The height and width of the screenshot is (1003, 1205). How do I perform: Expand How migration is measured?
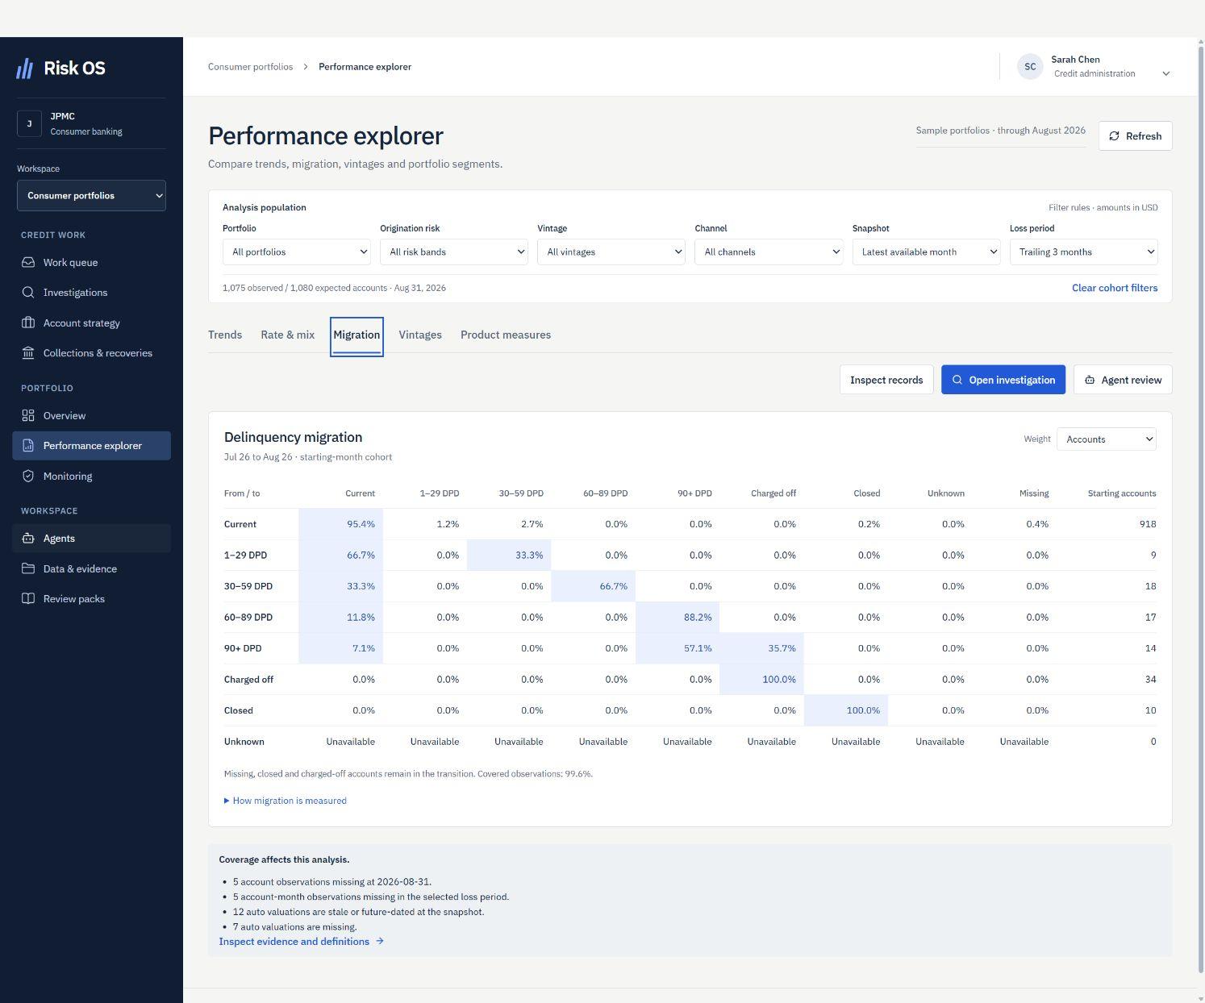pos(286,801)
